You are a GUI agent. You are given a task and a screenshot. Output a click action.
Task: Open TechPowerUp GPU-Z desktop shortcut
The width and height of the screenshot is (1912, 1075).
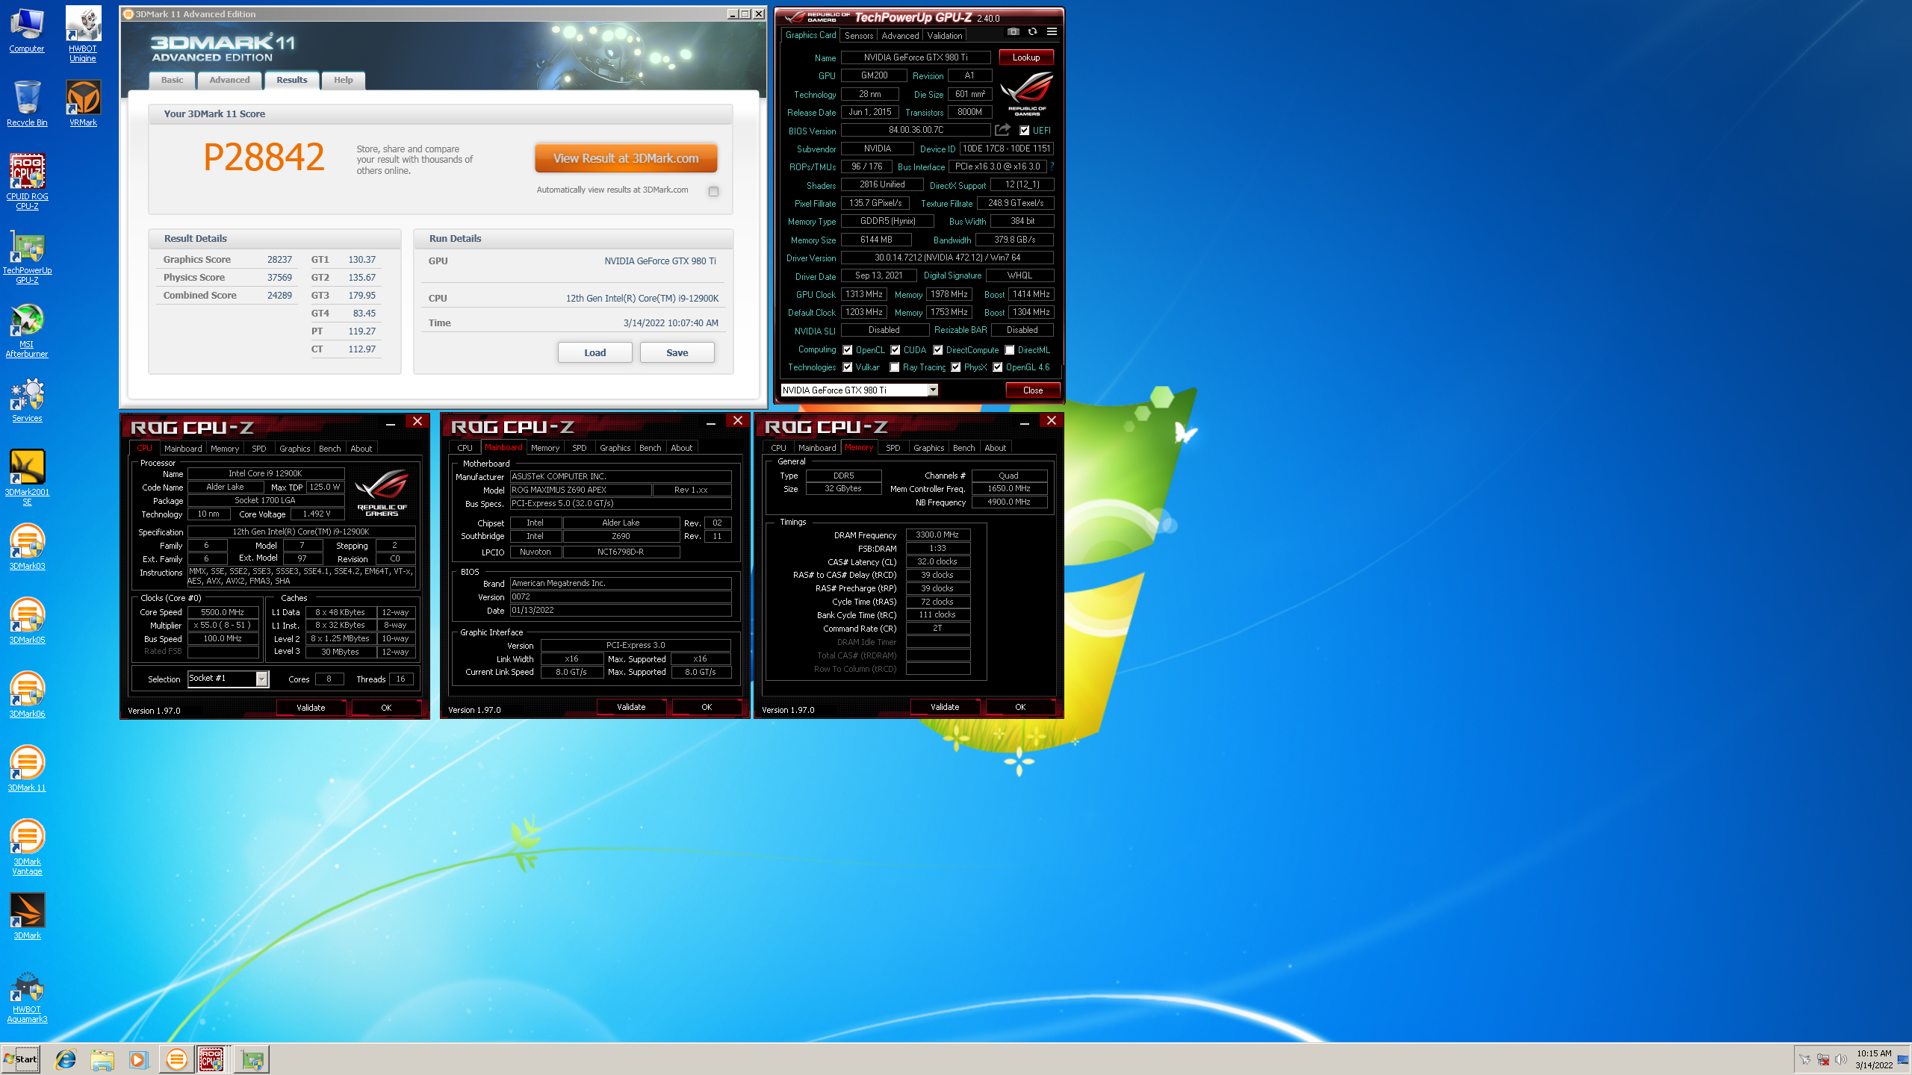(27, 256)
